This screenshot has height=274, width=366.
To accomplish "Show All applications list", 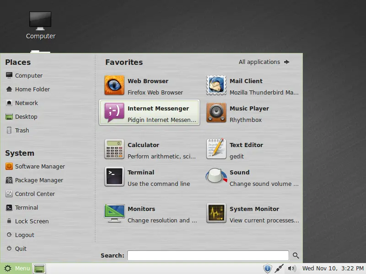I will [264, 62].
